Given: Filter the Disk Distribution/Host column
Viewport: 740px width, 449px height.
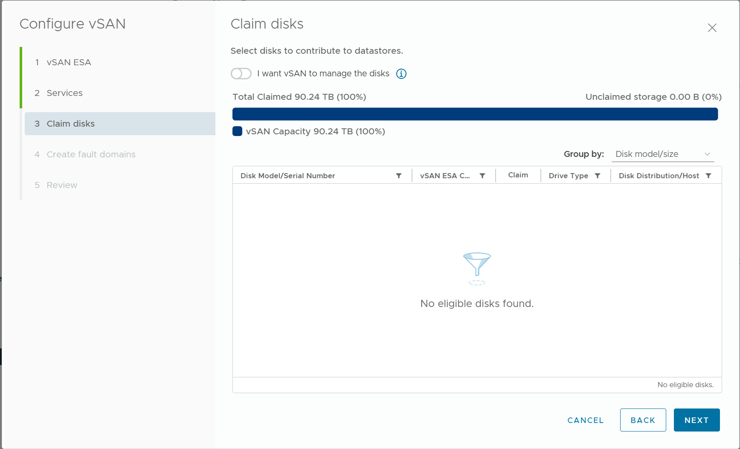Looking at the screenshot, I should pyautogui.click(x=708, y=176).
